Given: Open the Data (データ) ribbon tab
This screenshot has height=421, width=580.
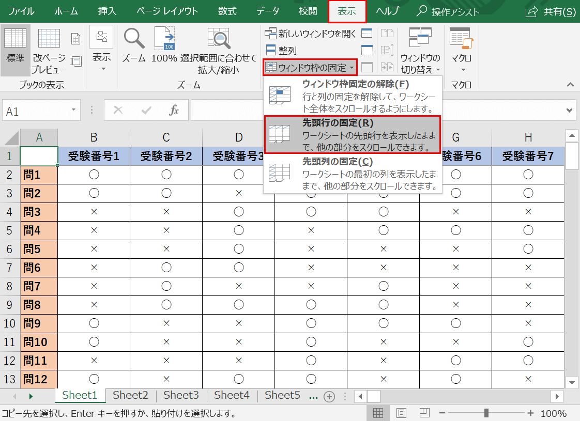Looking at the screenshot, I should [x=268, y=11].
